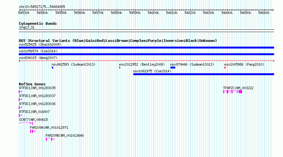
Task: Select the nsv962593 small blue variant marker
Action: 52,68
